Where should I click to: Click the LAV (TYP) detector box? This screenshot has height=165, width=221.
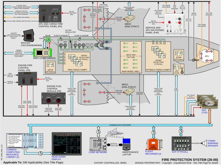(179, 69)
